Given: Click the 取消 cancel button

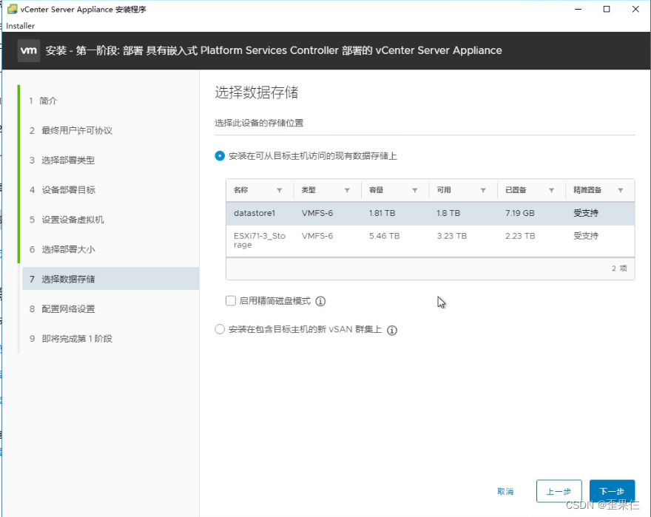Looking at the screenshot, I should [x=505, y=492].
